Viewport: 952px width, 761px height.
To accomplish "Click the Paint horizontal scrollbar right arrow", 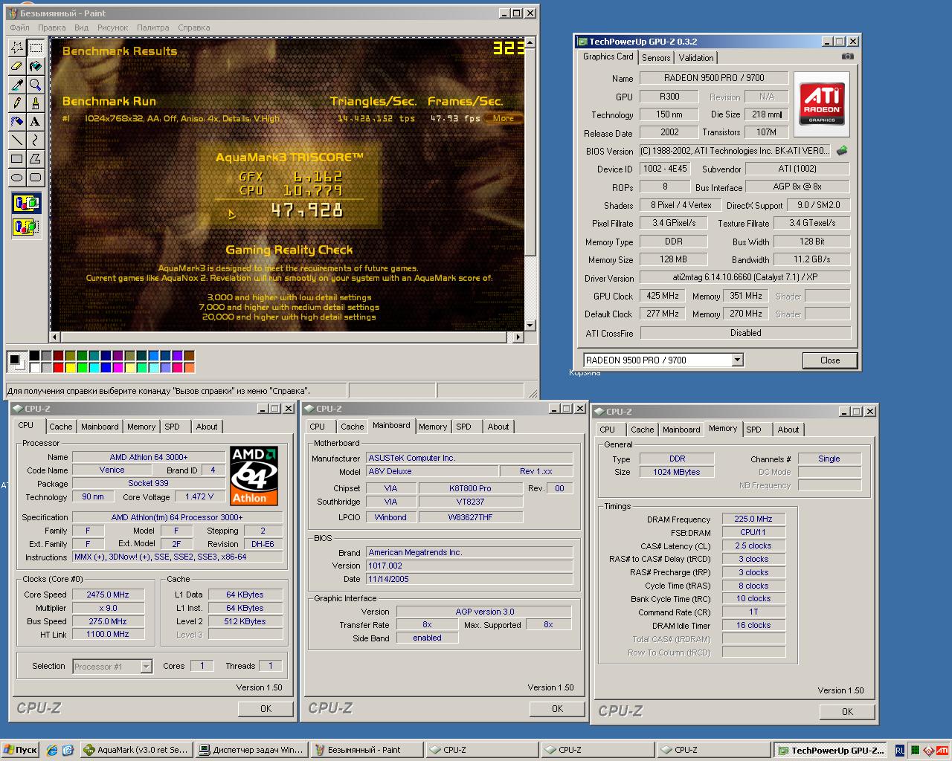I will tap(518, 337).
